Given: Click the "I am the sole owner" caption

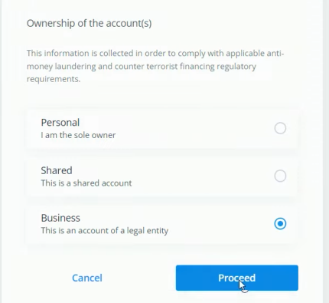Looking at the screenshot, I should coord(78,135).
